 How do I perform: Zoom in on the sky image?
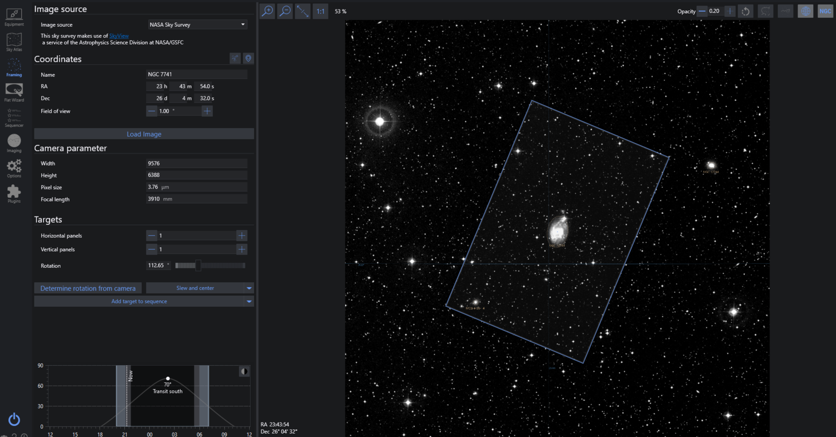point(268,11)
